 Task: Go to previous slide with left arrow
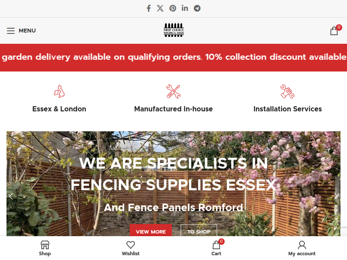(10, 196)
